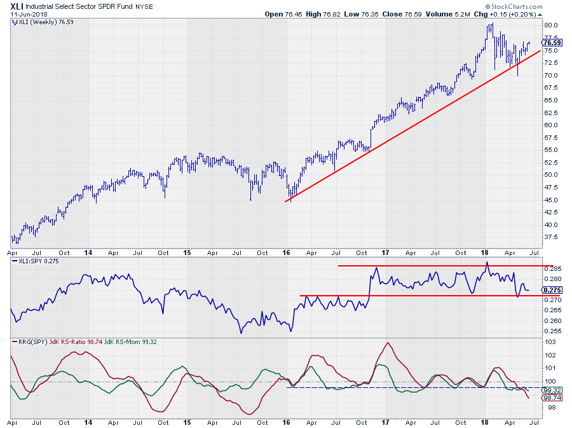
Task: Click the 45.0 price axis label
Action: 550,200
